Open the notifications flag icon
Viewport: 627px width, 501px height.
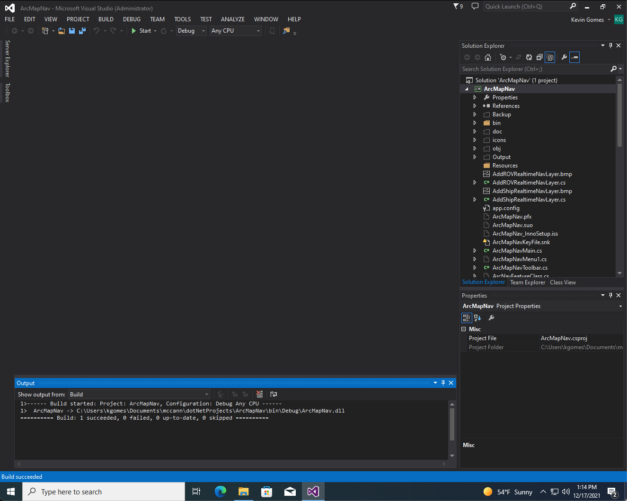[x=458, y=6]
